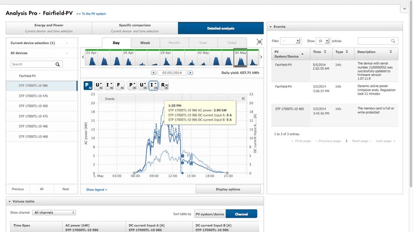The image size is (413, 232).
Task: Collapse the Values table section
Action: pos(9,201)
